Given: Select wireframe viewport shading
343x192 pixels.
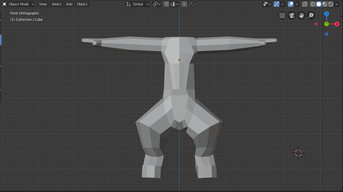Looking at the screenshot, I should [313, 4].
